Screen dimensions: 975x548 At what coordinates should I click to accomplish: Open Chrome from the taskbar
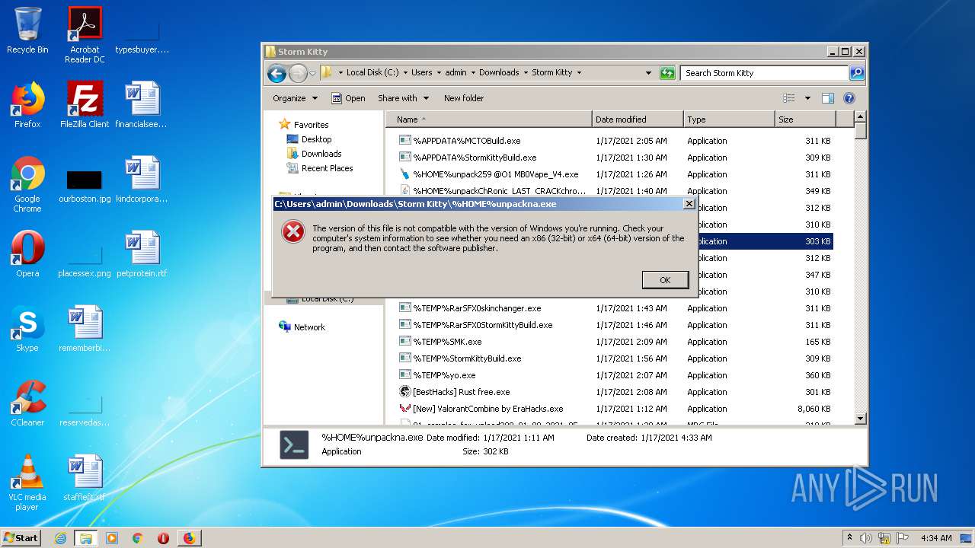(138, 538)
